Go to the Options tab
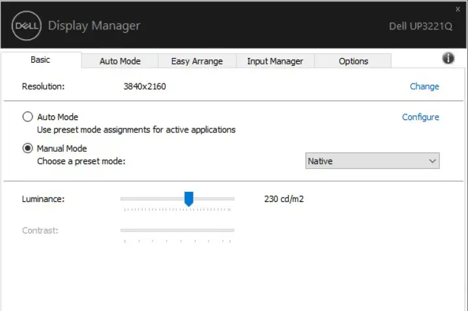 pyautogui.click(x=353, y=61)
